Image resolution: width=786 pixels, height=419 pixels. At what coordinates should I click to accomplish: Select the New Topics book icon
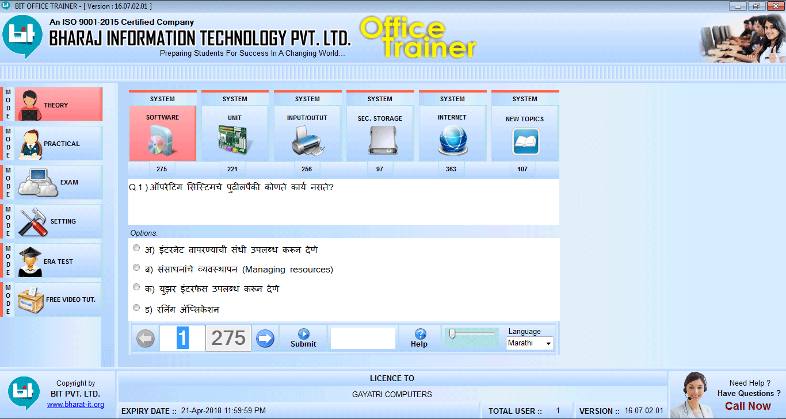coord(525,142)
